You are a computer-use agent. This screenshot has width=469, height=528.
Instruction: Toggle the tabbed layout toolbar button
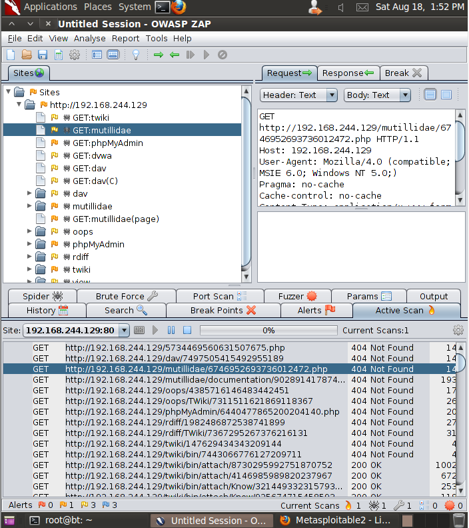point(97,55)
